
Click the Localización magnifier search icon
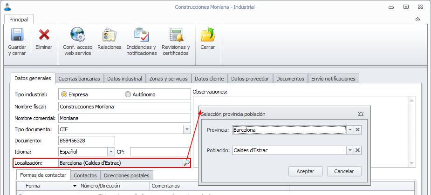pos(186,163)
